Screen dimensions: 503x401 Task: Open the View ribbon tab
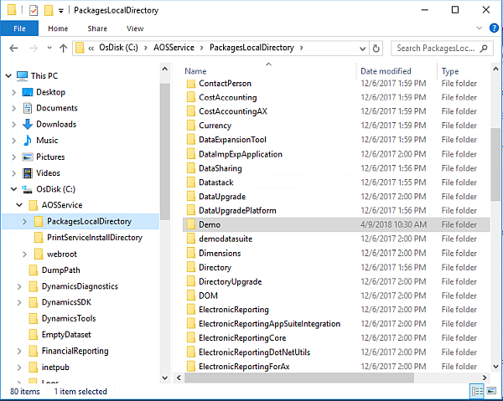[134, 28]
